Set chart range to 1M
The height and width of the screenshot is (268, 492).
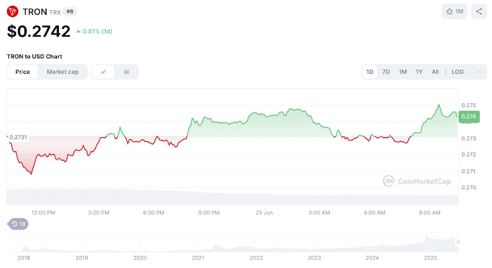(x=402, y=72)
